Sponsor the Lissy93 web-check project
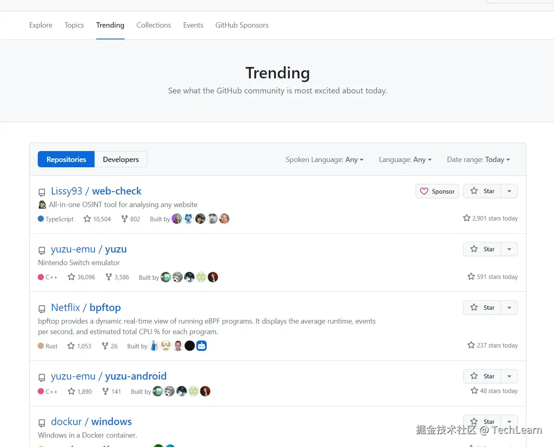 point(437,191)
